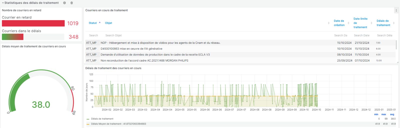This screenshot has width=400, height=128.
Task: Click the trash icon to delete row
Action: coord(72,3)
